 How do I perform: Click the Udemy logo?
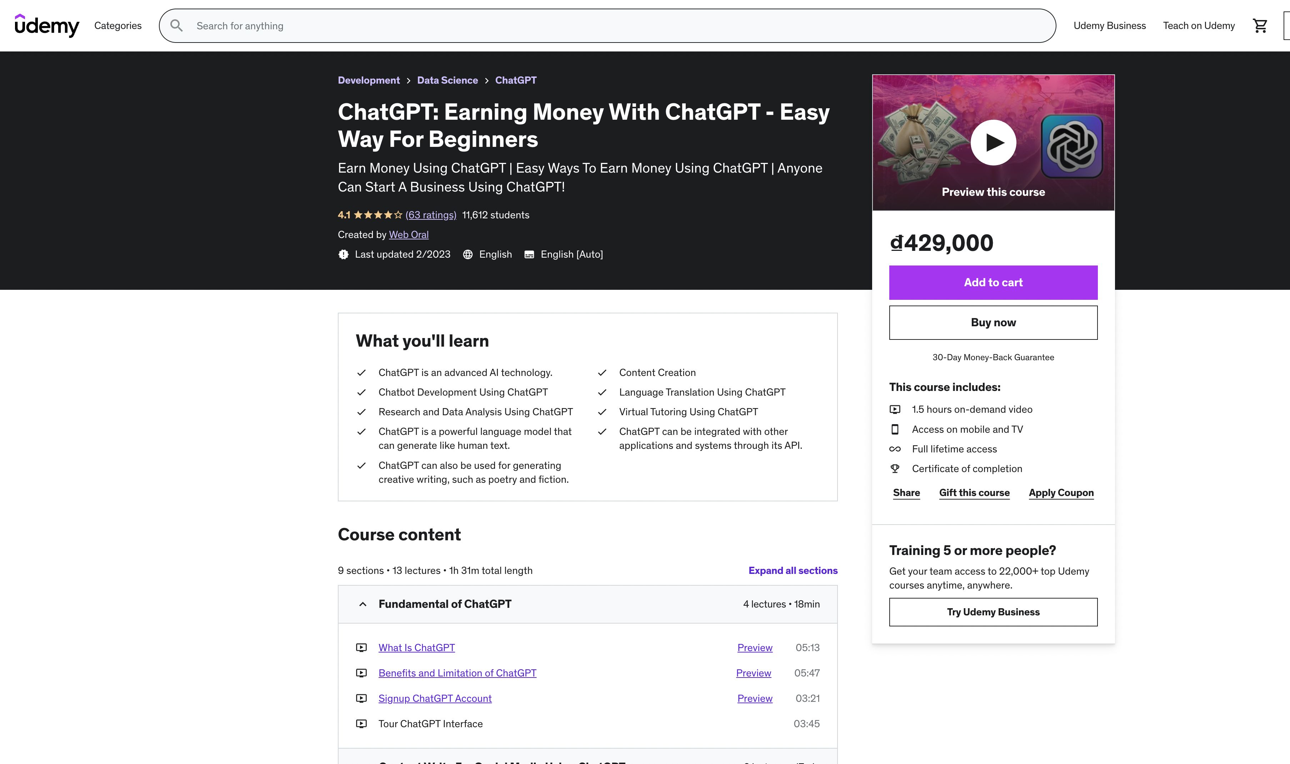pyautogui.click(x=47, y=25)
